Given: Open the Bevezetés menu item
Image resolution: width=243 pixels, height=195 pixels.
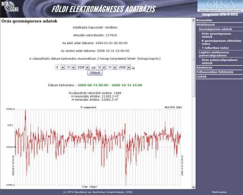Looking at the screenshot, I should 204,20.
